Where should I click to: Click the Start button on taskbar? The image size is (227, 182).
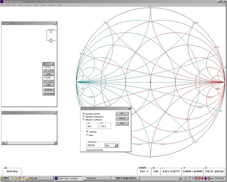pyautogui.click(x=4, y=178)
